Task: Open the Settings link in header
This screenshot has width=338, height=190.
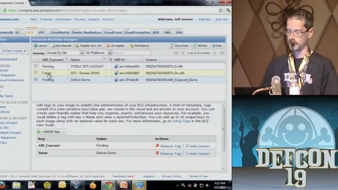Action: [x=204, y=20]
